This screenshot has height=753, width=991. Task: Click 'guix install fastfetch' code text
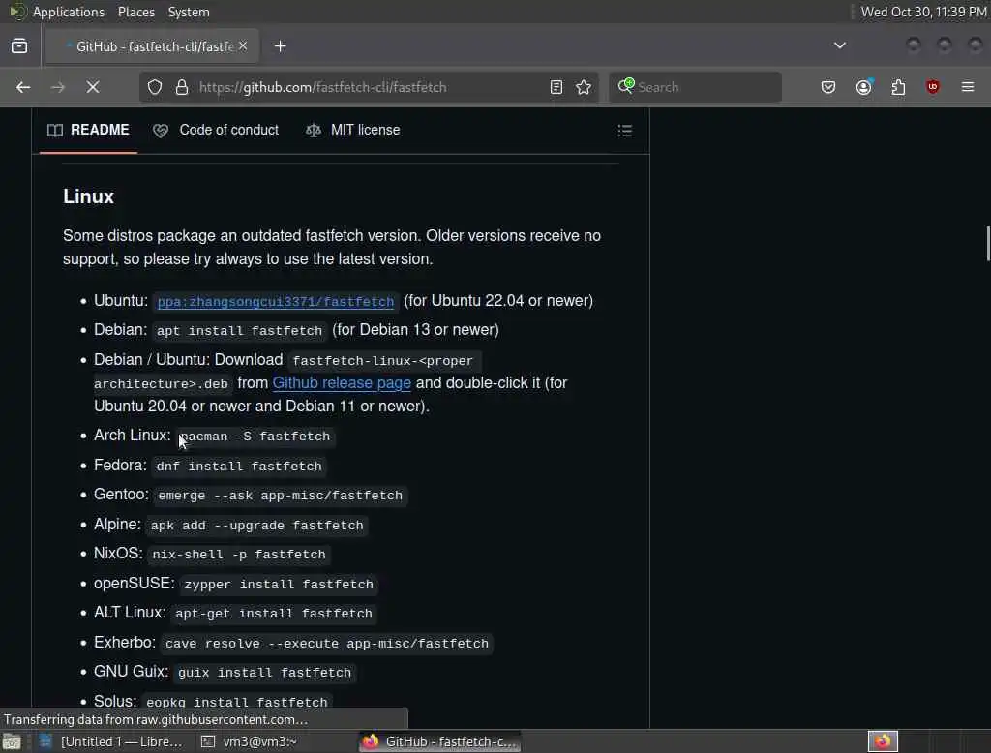point(264,673)
